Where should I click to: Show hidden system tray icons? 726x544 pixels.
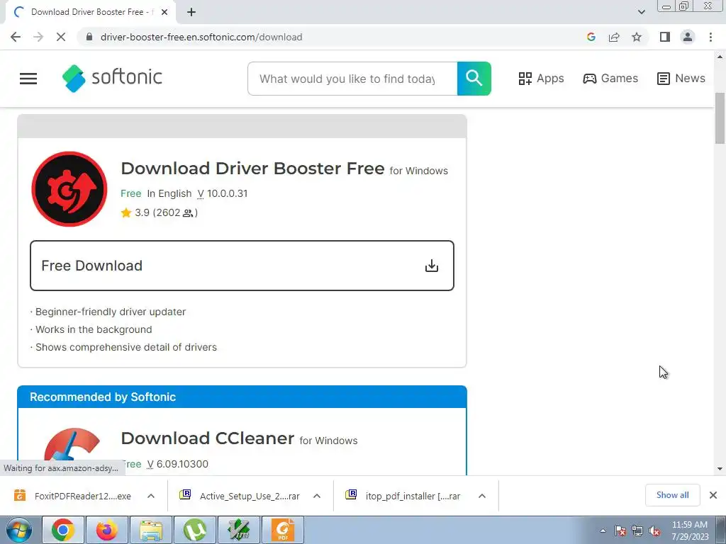pyautogui.click(x=603, y=531)
